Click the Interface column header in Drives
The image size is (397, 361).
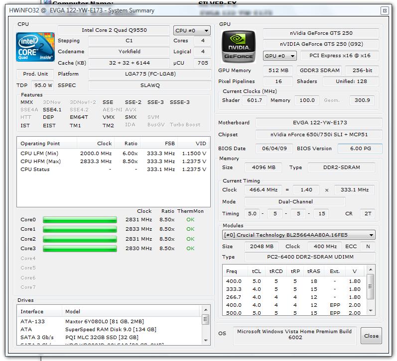tap(39, 311)
